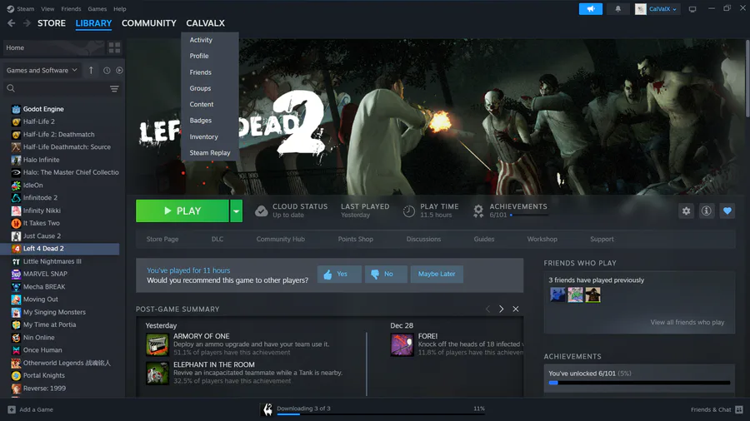
Task: Open the first friend's avatar
Action: 557,295
